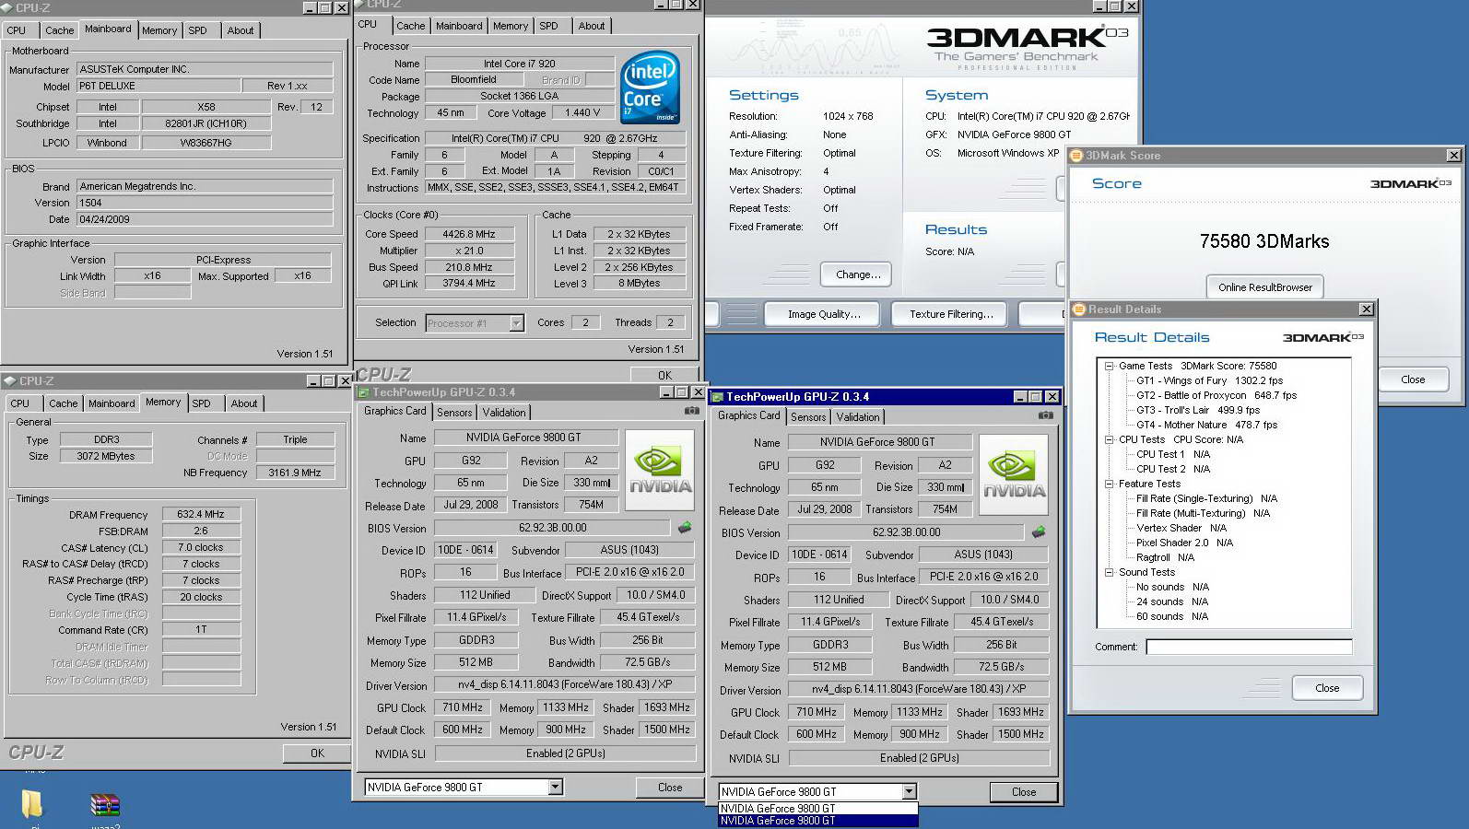Click the Vertex Shader result row
The height and width of the screenshot is (829, 1469).
tap(1181, 528)
